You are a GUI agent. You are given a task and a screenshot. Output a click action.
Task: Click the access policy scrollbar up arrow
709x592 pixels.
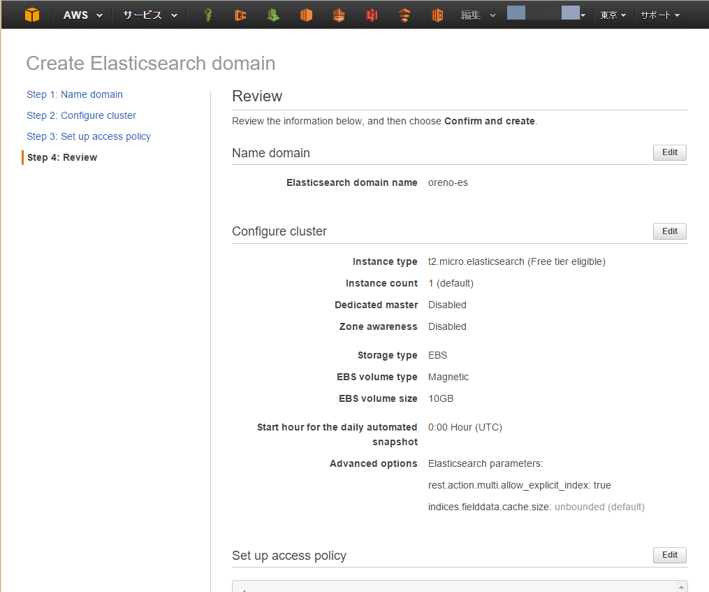click(681, 587)
